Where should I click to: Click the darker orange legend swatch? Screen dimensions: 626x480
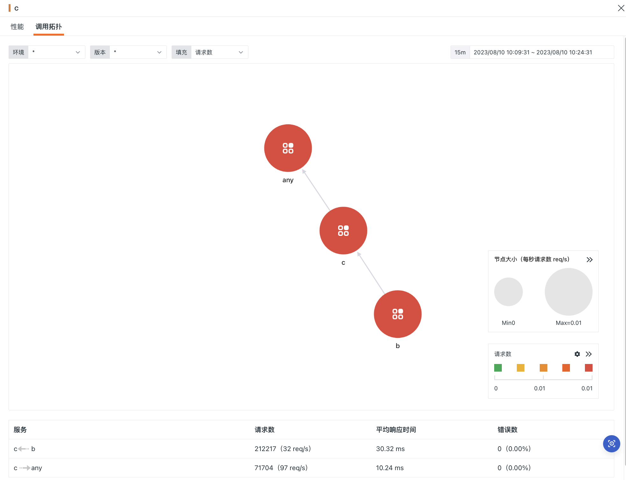tap(566, 368)
